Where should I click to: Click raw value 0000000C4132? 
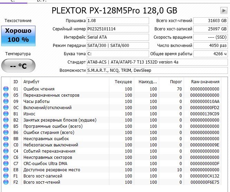(x=205, y=176)
